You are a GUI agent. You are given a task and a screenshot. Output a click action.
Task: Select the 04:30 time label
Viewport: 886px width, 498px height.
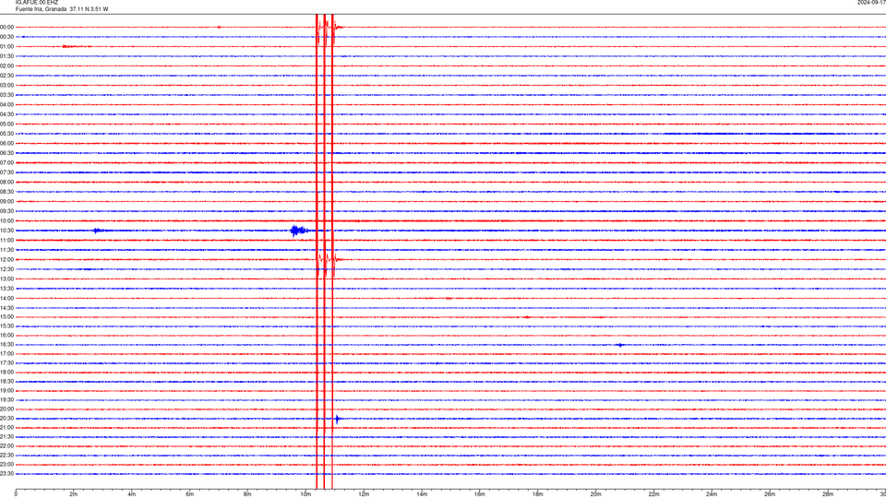pos(7,114)
